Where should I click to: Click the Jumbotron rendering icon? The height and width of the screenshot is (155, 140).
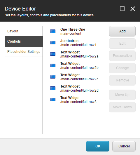(53, 43)
